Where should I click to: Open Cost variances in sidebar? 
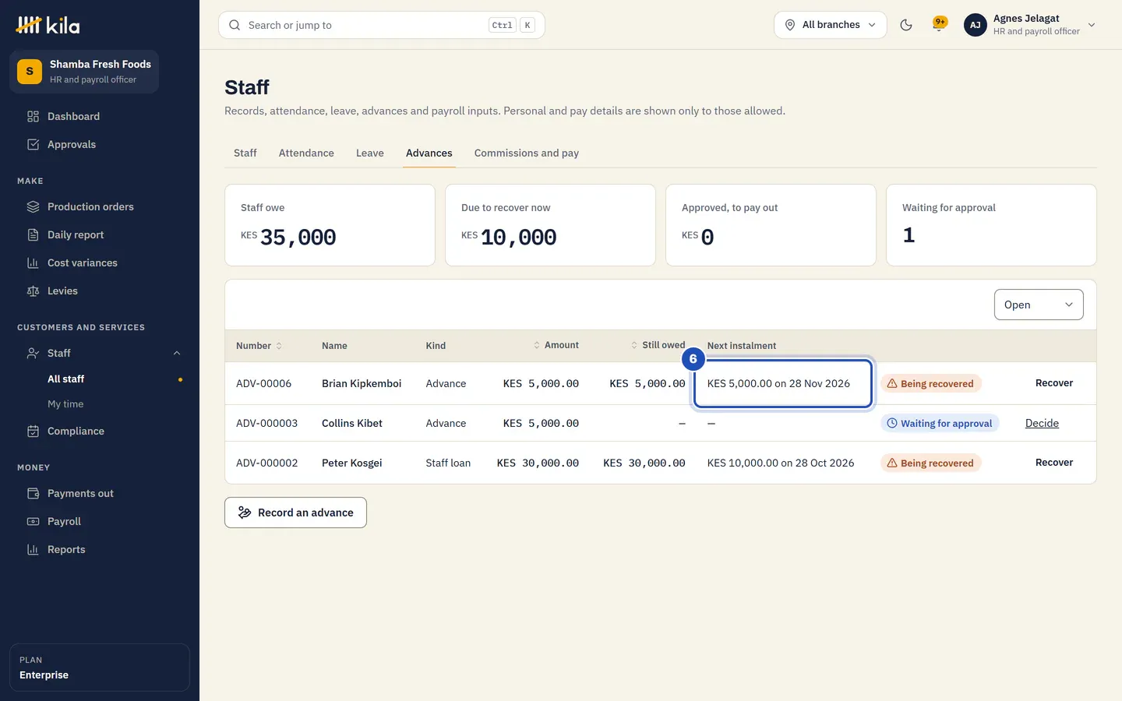[x=100, y=262]
